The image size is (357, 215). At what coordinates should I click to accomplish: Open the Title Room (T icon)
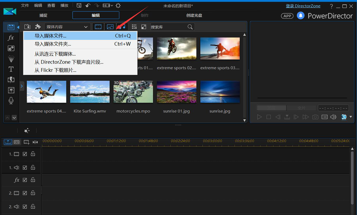point(11,69)
